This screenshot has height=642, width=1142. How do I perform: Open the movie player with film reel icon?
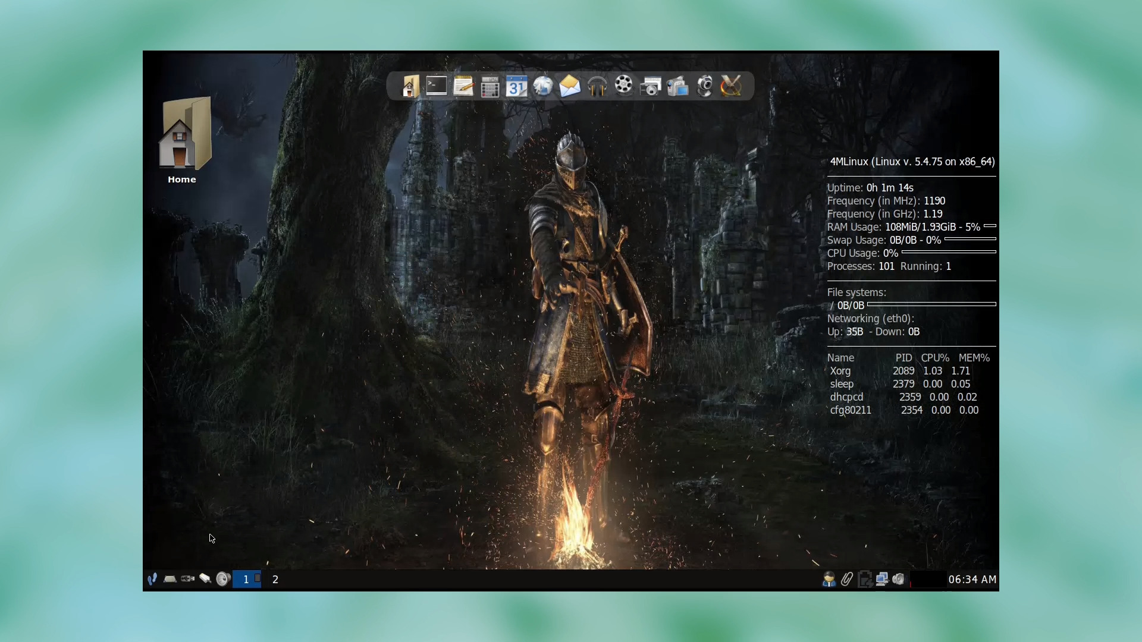coord(623,85)
